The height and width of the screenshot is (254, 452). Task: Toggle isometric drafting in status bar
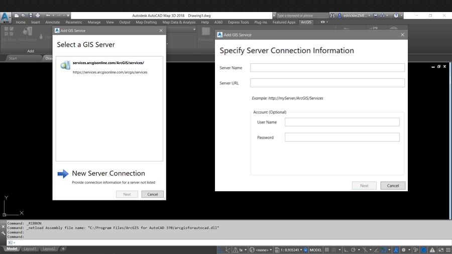(x=365, y=250)
